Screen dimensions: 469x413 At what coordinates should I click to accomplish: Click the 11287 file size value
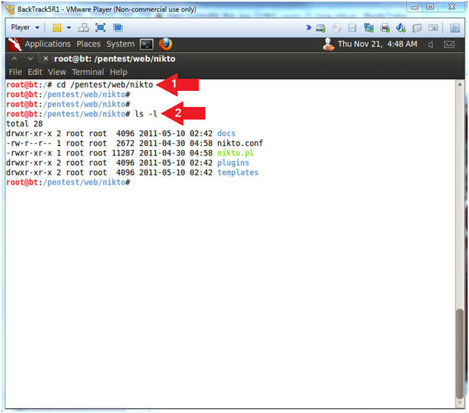[123, 153]
